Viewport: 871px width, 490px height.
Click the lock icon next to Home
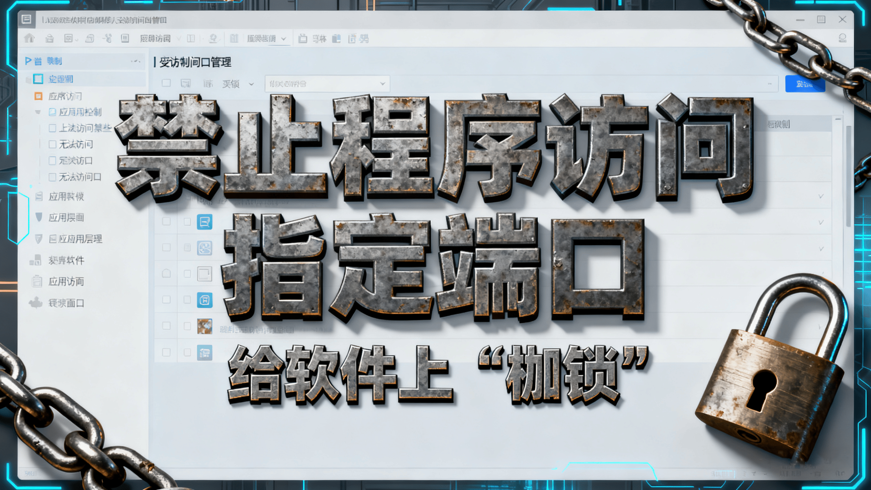coord(49,39)
